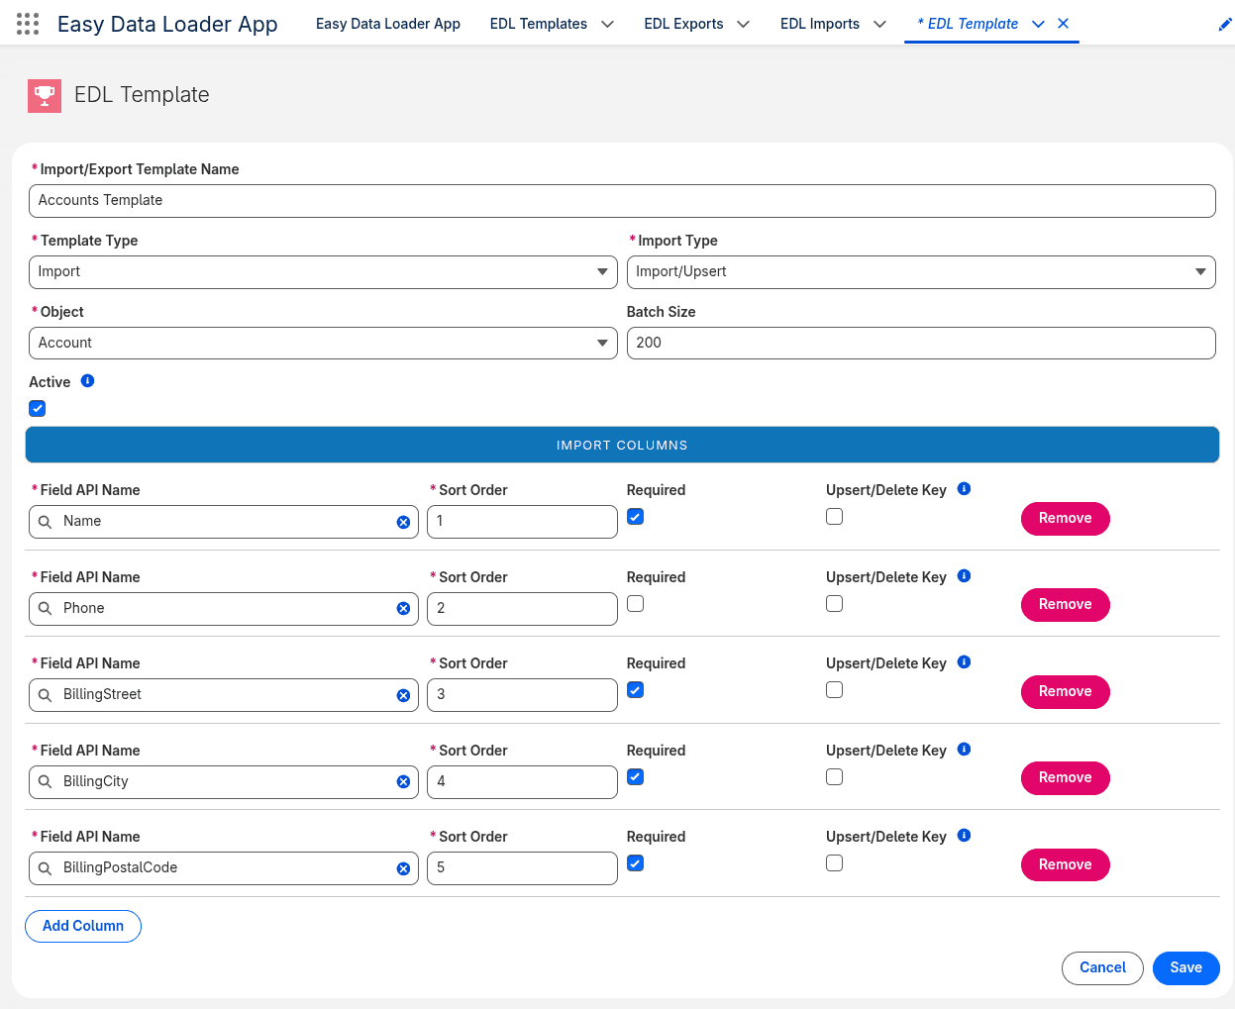
Task: Click the Batch Size input
Action: coord(921,344)
